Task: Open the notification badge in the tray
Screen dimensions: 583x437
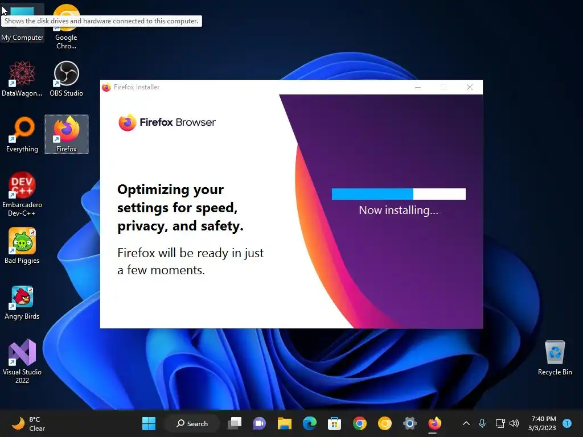Action: point(567,423)
